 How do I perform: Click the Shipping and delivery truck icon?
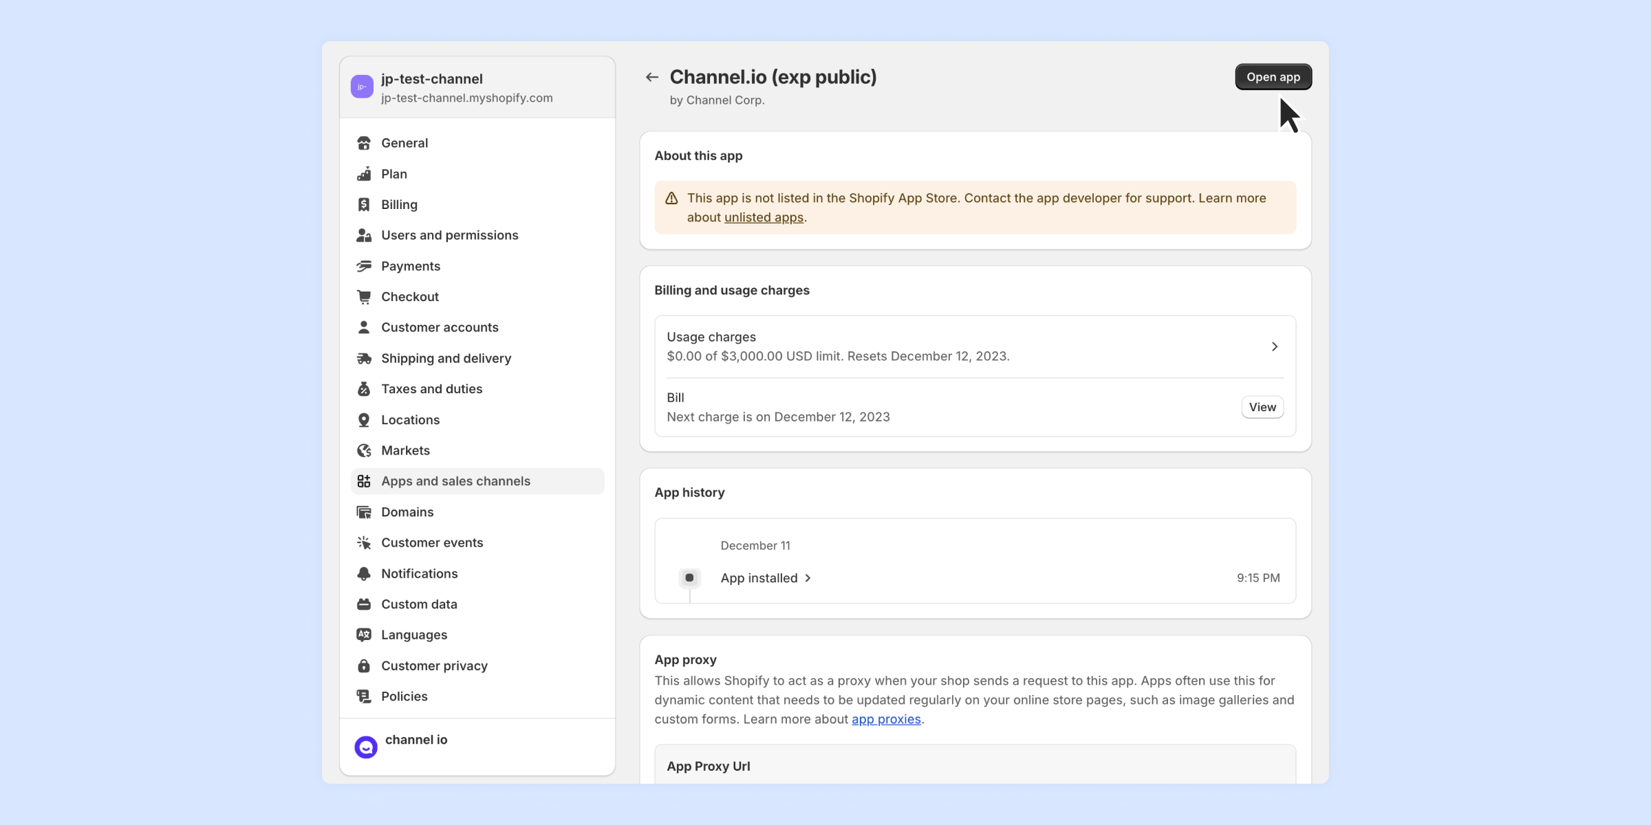[x=364, y=358]
